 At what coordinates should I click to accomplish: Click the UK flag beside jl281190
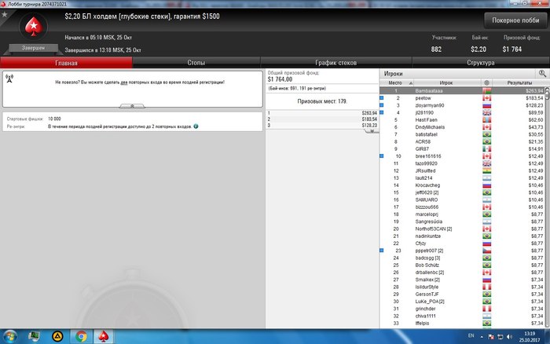click(x=486, y=112)
